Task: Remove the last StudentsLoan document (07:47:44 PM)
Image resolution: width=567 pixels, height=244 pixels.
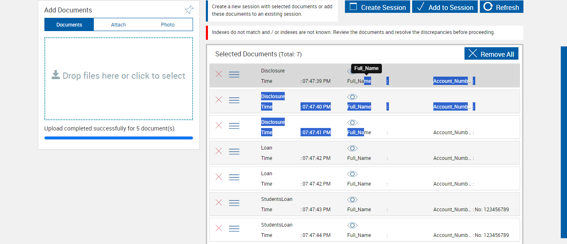Action: [x=219, y=228]
